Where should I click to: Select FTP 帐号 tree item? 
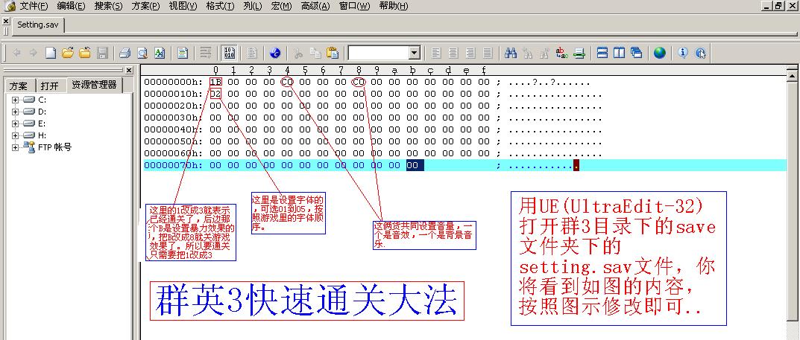[55, 147]
